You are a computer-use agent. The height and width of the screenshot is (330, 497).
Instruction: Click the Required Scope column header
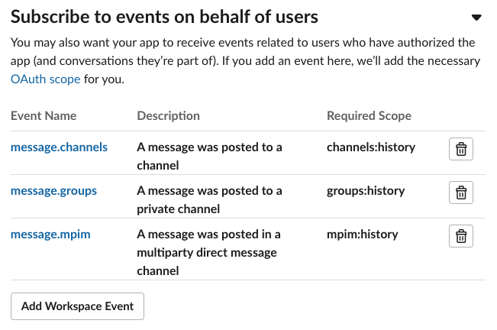click(369, 116)
